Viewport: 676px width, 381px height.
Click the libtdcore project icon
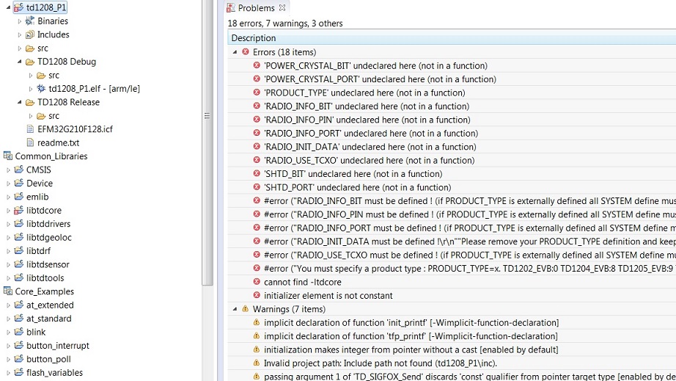[18, 210]
